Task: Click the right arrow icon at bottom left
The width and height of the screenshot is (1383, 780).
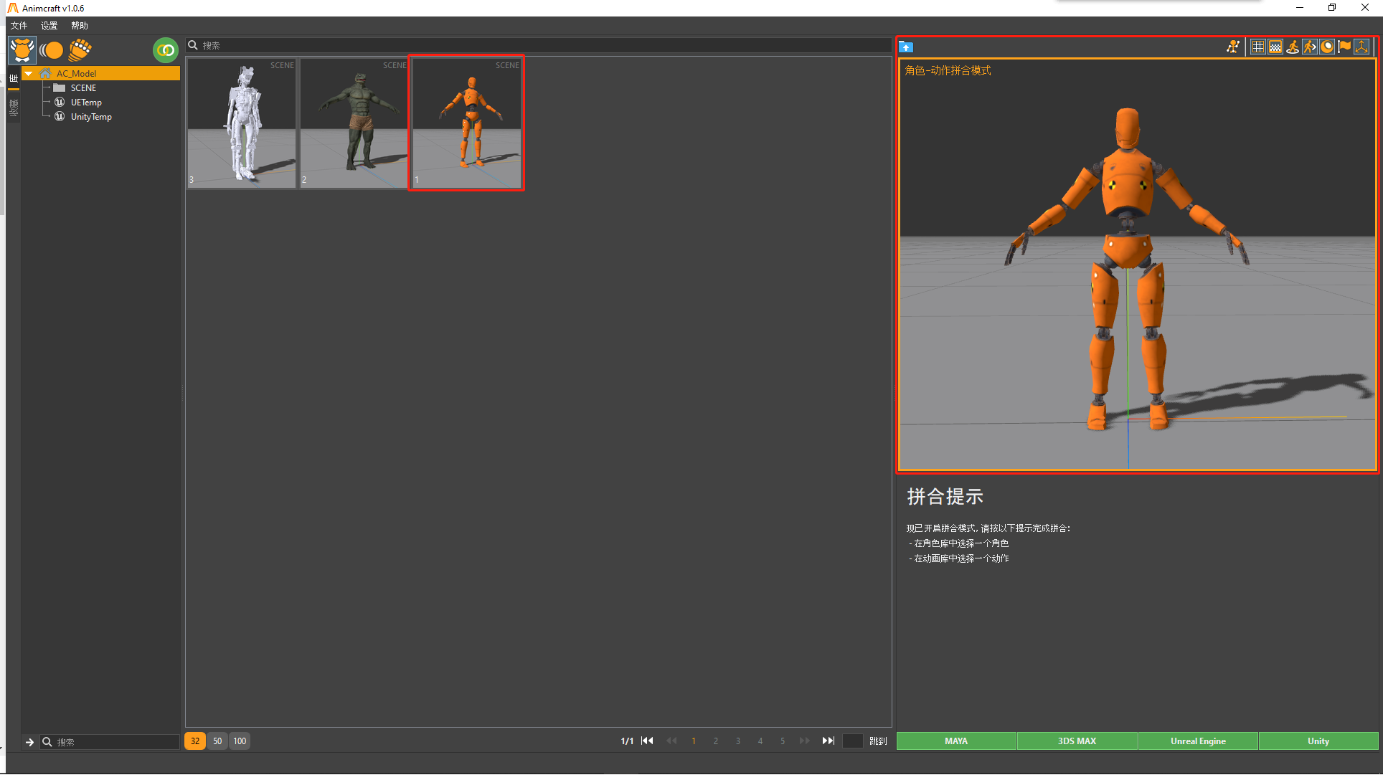Action: coord(29,742)
